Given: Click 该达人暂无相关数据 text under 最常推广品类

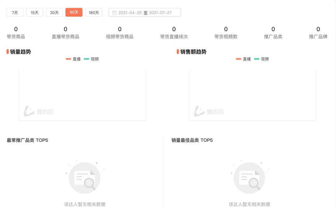Looking at the screenshot, I should (85, 204).
